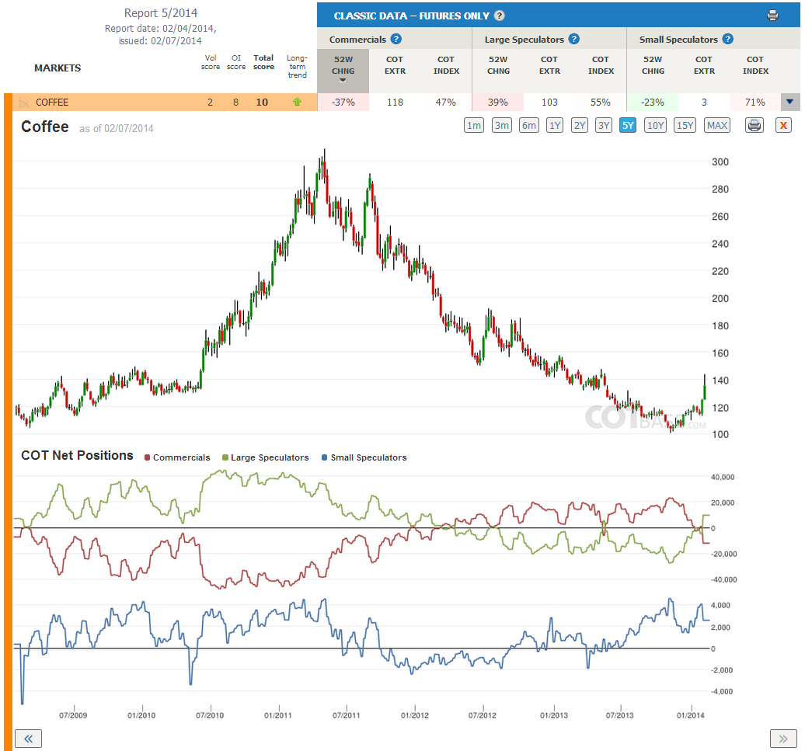Viewport: 805px width, 751px height.
Task: Click Large Speculators 52W CHNG column header
Action: tap(498, 65)
